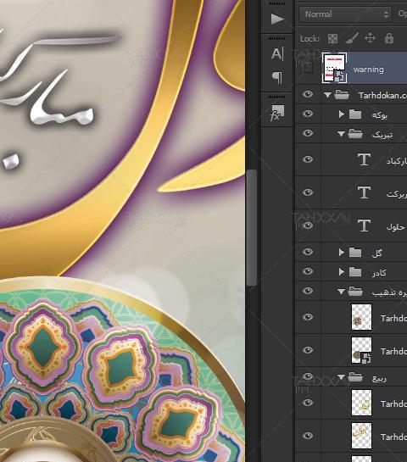Hide the ربیع group

click(308, 376)
